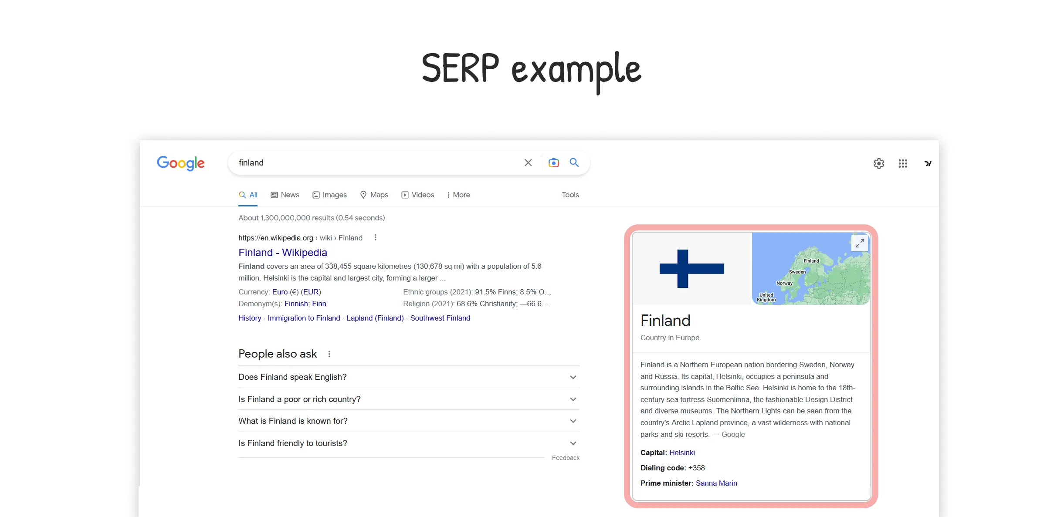This screenshot has width=1064, height=517.
Task: Click the Finland flag thumbnail
Action: pos(692,268)
